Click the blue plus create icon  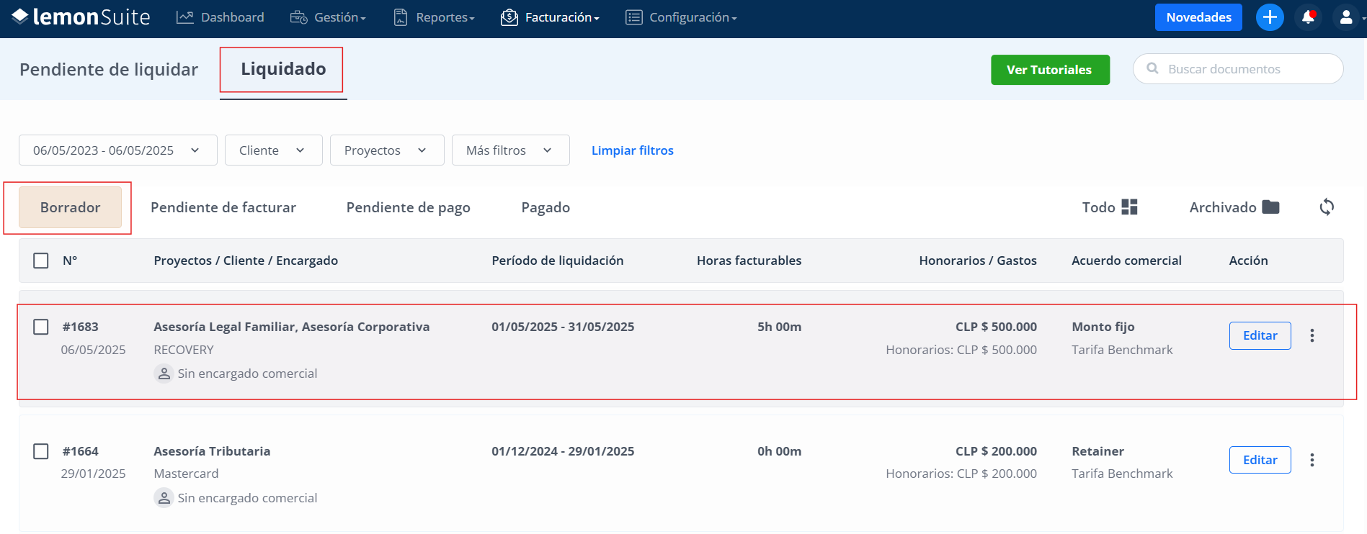coord(1270,17)
